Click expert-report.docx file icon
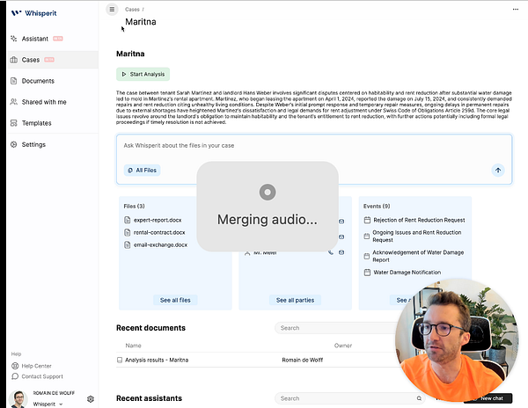 pyautogui.click(x=128, y=220)
